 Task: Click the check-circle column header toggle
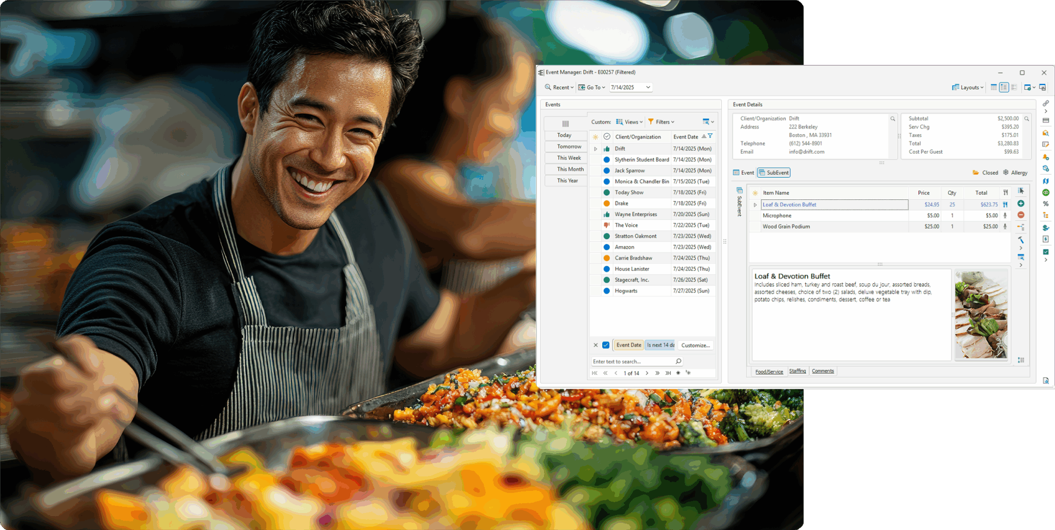tap(607, 136)
